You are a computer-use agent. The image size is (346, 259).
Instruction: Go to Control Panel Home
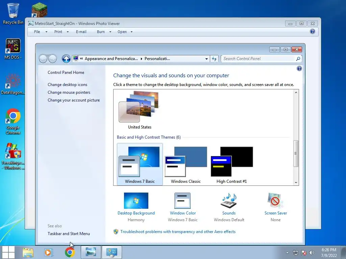click(x=66, y=73)
